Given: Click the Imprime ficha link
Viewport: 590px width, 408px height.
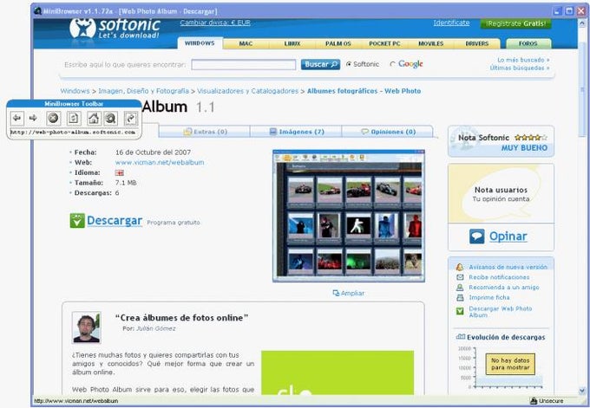Looking at the screenshot, I should tap(489, 297).
